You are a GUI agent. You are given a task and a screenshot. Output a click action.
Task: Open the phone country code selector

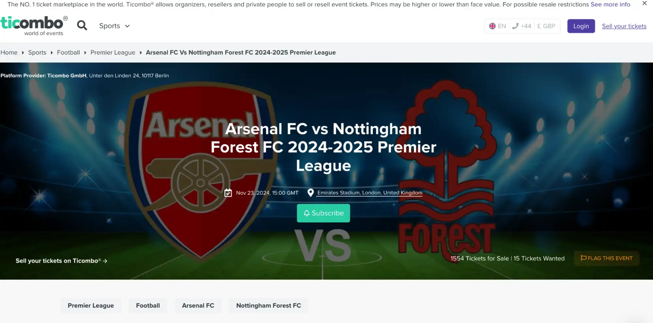pos(522,26)
